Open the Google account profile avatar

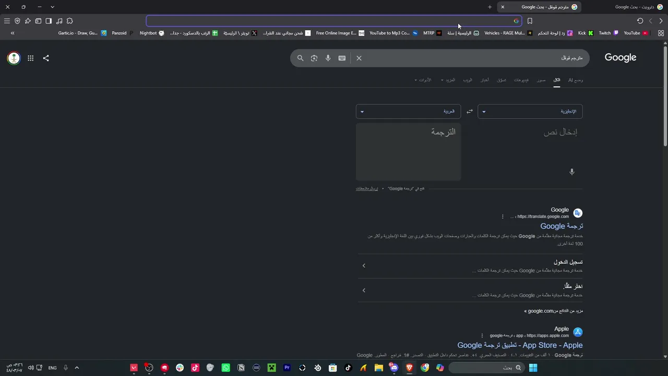[14, 58]
